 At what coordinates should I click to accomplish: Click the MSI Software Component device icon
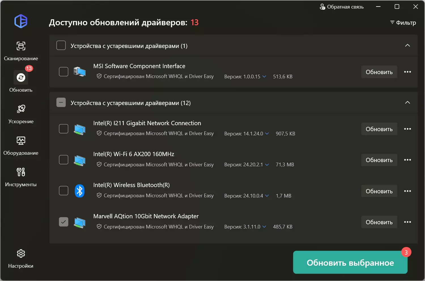(80, 72)
